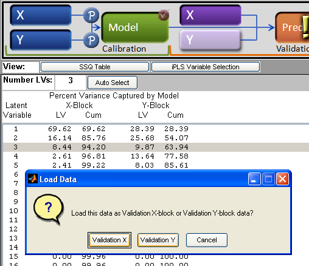Viewport: 309px width, 266px height.
Task: Click the light purple validation Y block
Action: pyautogui.click(x=210, y=40)
